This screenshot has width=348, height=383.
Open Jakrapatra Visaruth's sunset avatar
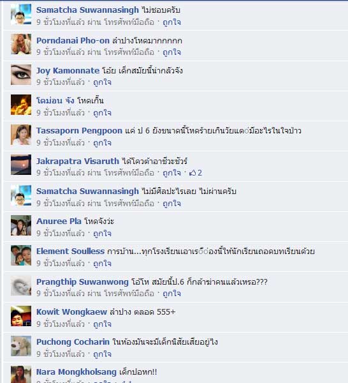[x=21, y=165]
